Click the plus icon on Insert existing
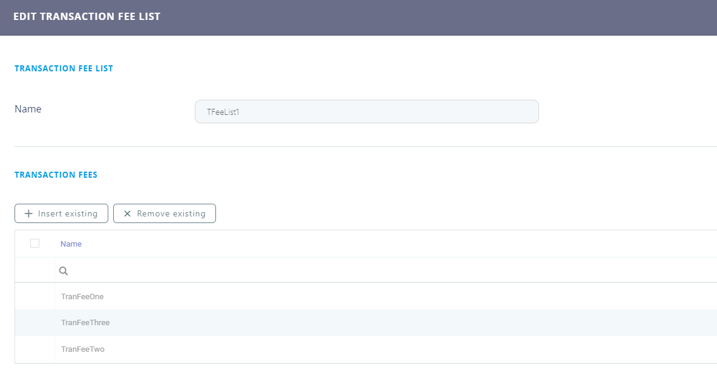This screenshot has width=717, height=376. coord(28,213)
